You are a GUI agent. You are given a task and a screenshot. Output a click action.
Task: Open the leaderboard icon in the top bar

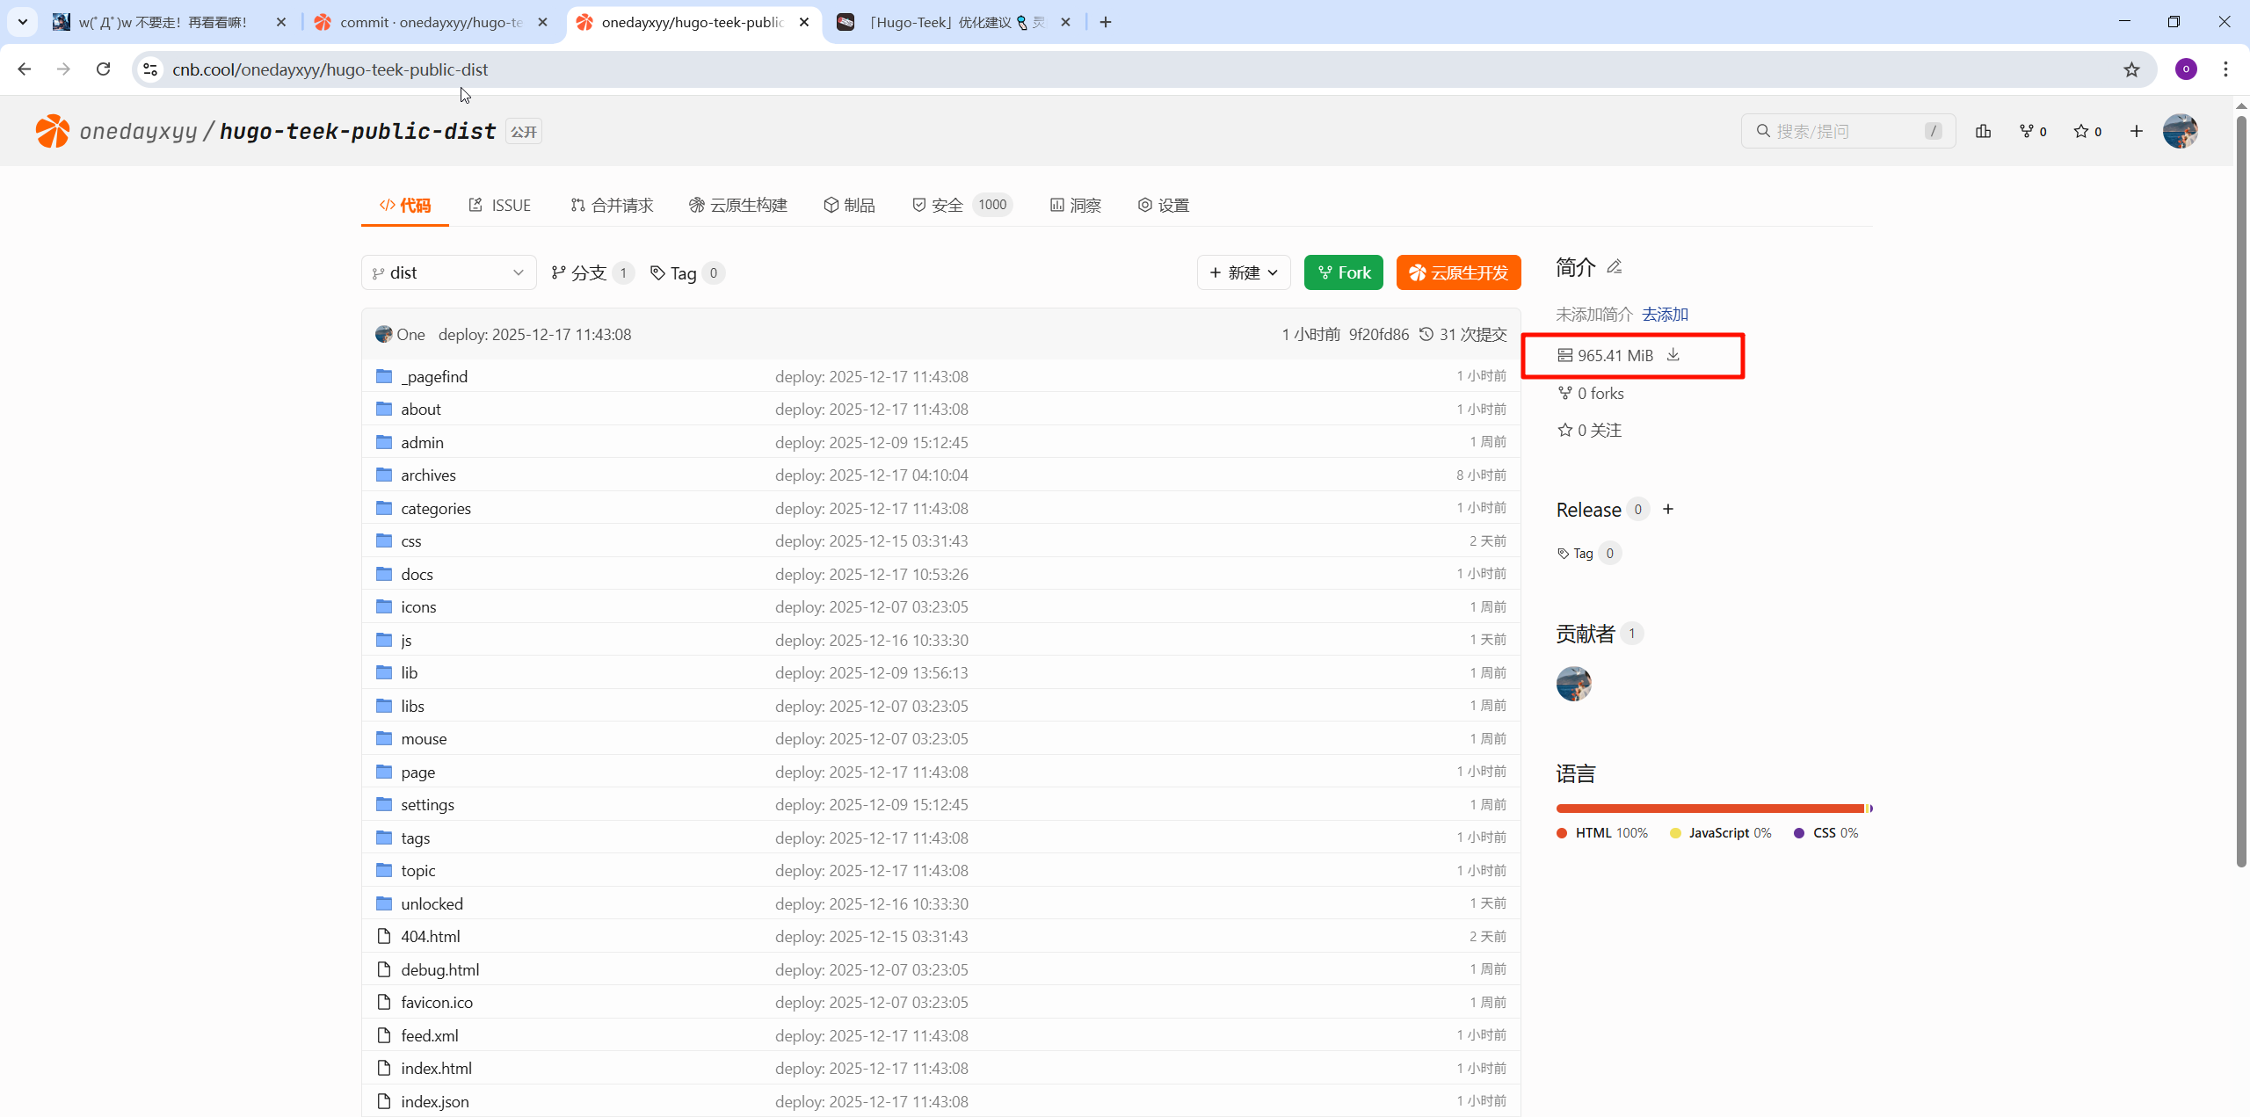(1984, 131)
